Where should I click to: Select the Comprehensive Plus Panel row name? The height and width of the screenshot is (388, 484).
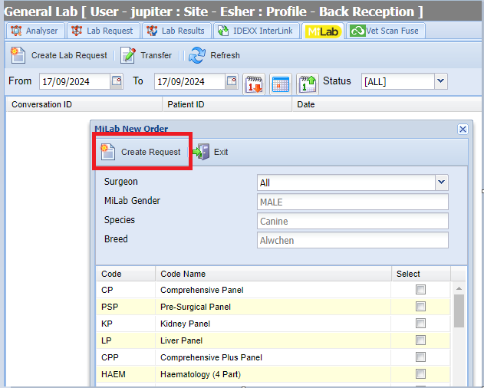click(x=211, y=357)
